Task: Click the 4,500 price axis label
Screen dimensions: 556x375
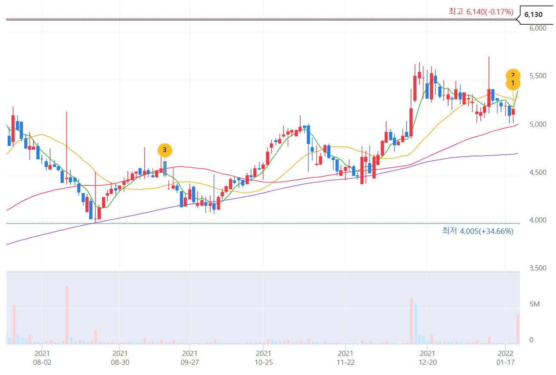Action: [537, 172]
